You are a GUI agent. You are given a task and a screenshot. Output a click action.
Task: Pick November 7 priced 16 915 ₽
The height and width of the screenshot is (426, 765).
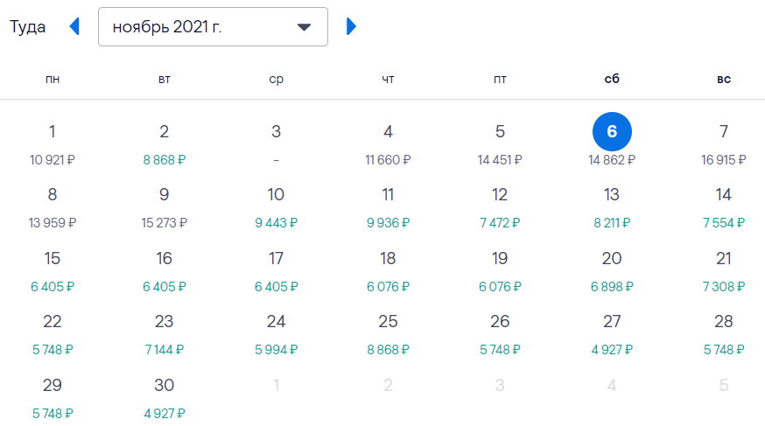[724, 144]
